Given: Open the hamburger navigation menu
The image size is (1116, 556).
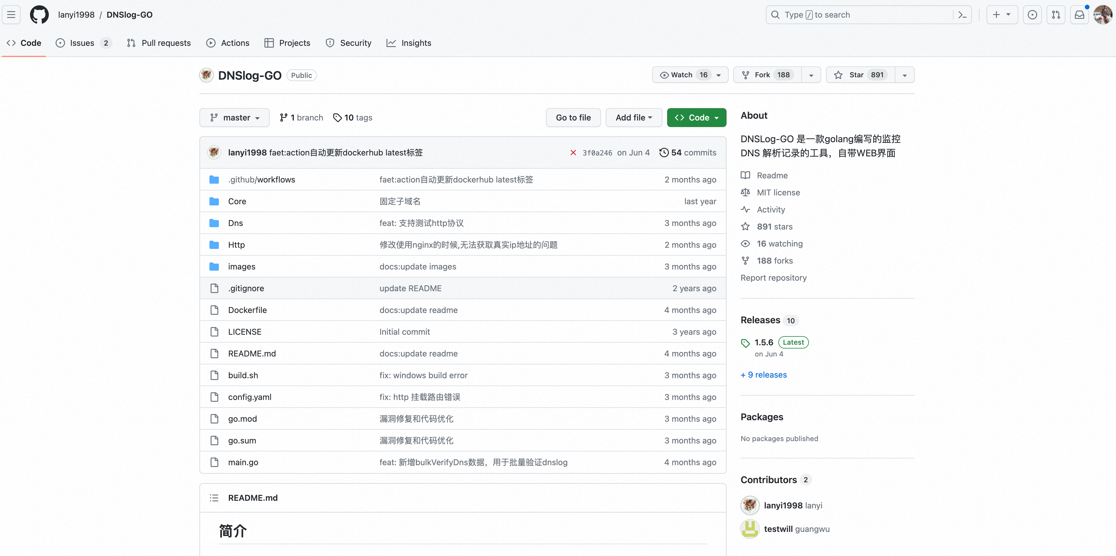Looking at the screenshot, I should (x=11, y=15).
